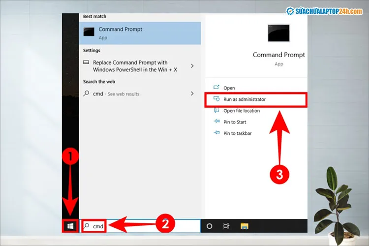Select Open in the Command Prompt actions

229,88
